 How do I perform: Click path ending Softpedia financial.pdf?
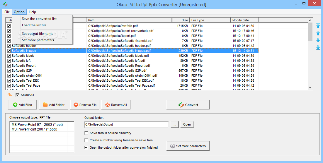point(120,41)
